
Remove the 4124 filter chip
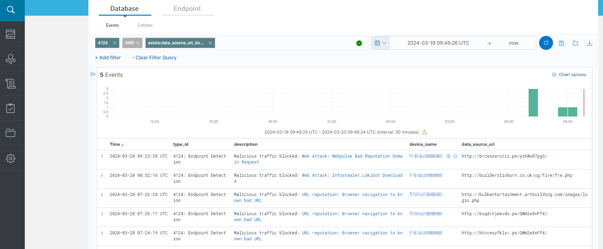tap(115, 43)
